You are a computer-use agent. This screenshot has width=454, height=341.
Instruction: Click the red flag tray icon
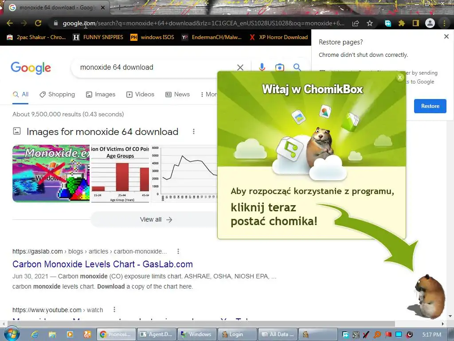[x=388, y=335]
